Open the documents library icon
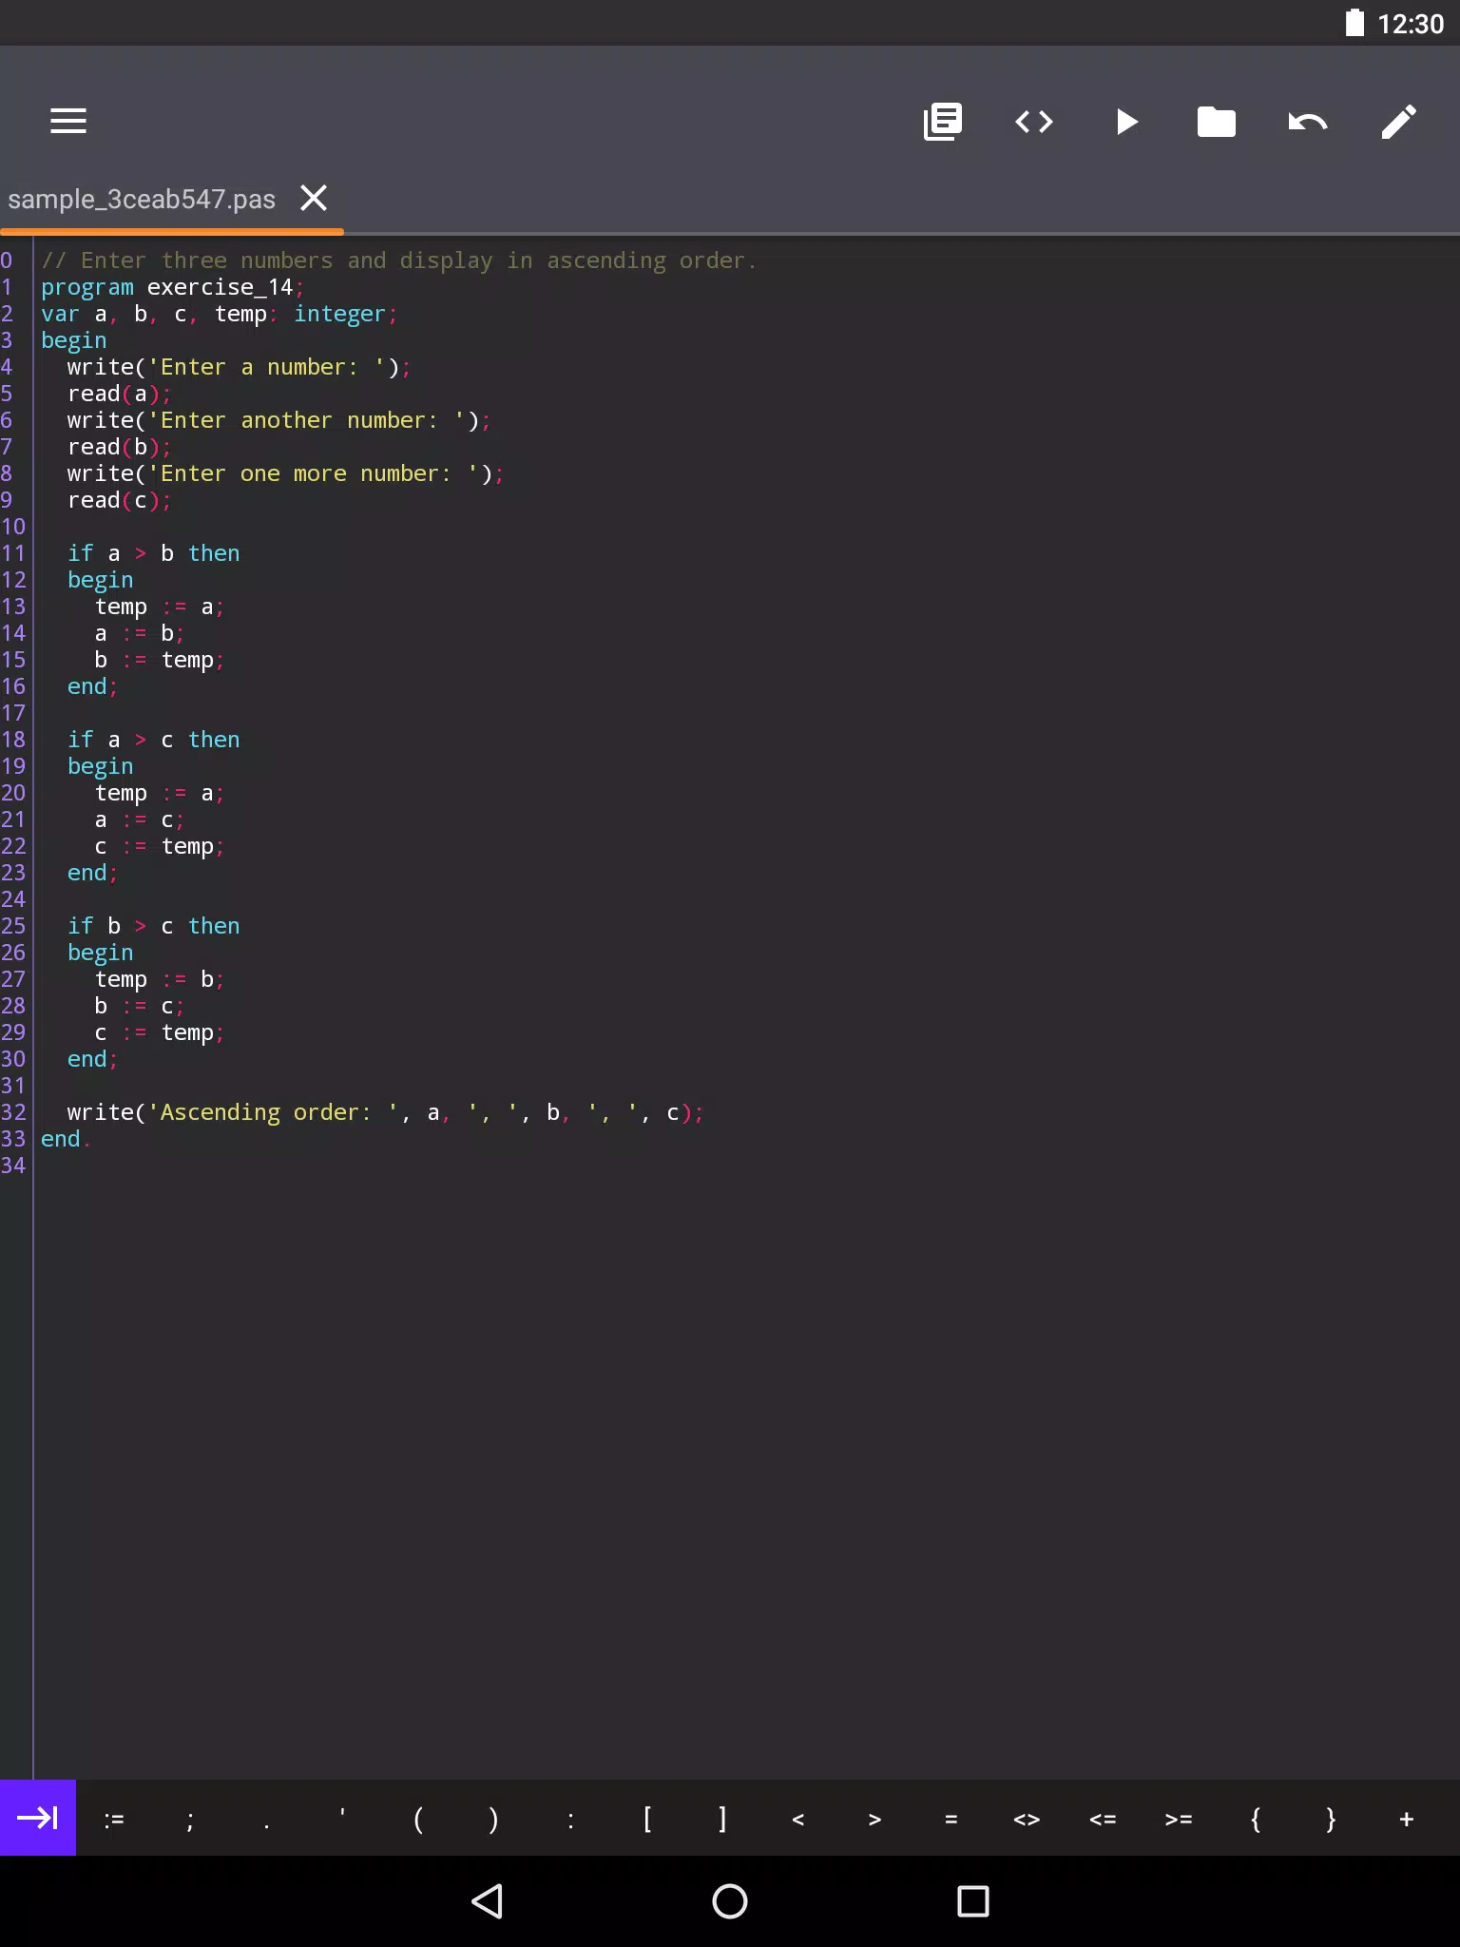1460x1947 pixels. 943,122
